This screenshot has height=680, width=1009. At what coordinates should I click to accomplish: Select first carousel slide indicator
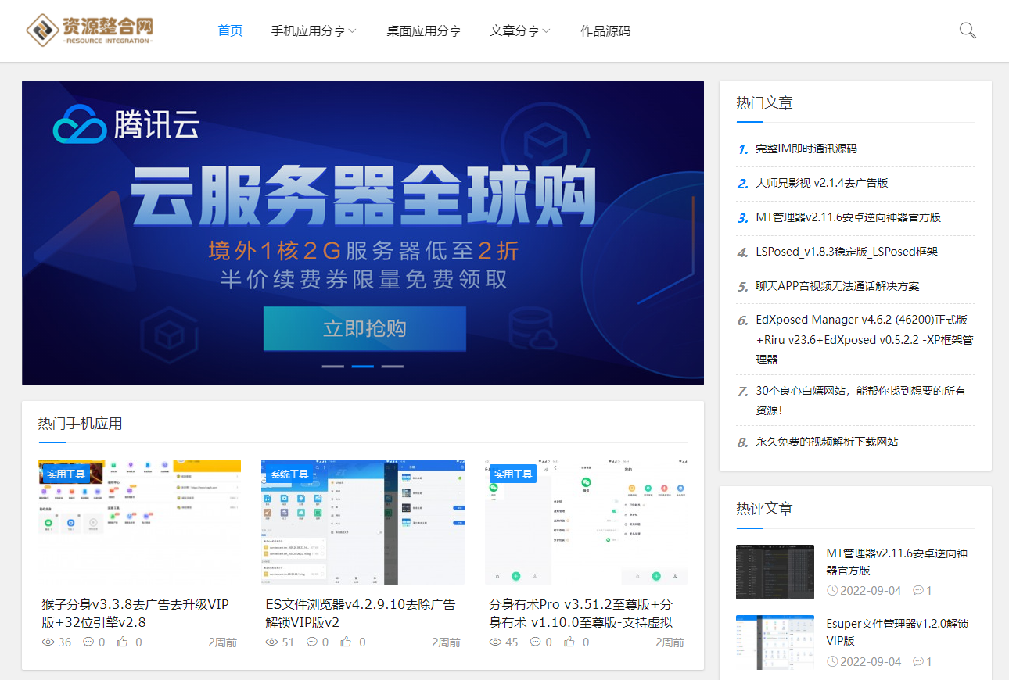(333, 366)
